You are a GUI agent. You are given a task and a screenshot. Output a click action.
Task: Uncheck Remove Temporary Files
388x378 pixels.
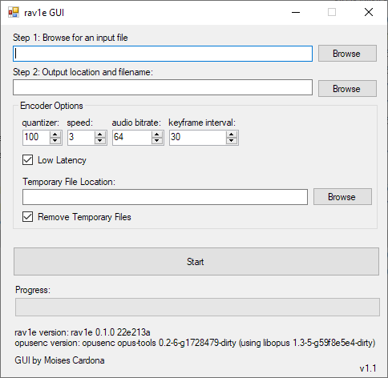tap(27, 217)
